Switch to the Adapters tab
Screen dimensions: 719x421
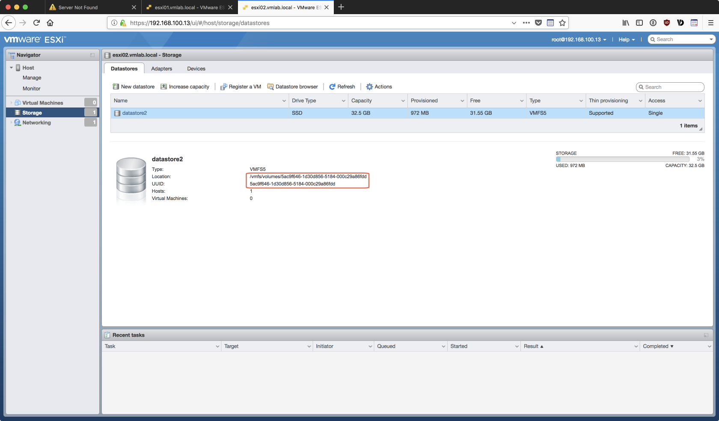coord(161,69)
